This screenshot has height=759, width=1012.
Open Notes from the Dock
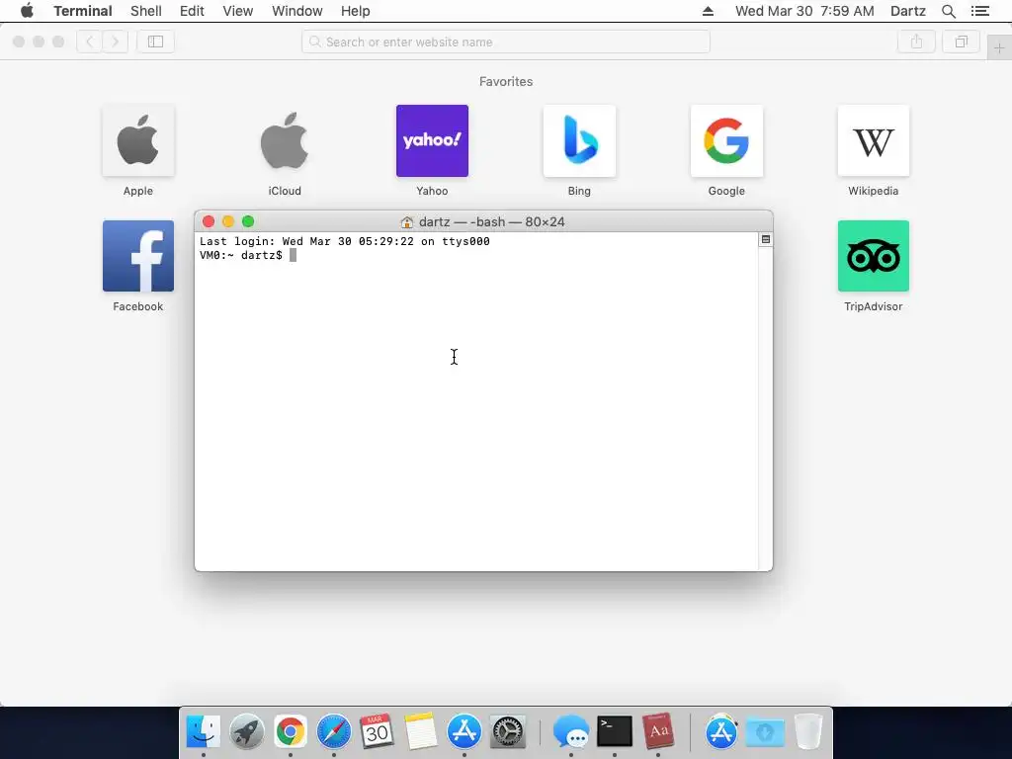pos(421,731)
